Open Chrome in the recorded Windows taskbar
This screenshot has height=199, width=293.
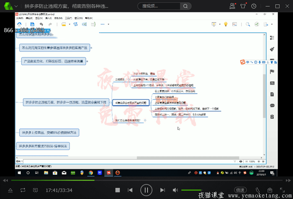pyautogui.click(x=91, y=173)
